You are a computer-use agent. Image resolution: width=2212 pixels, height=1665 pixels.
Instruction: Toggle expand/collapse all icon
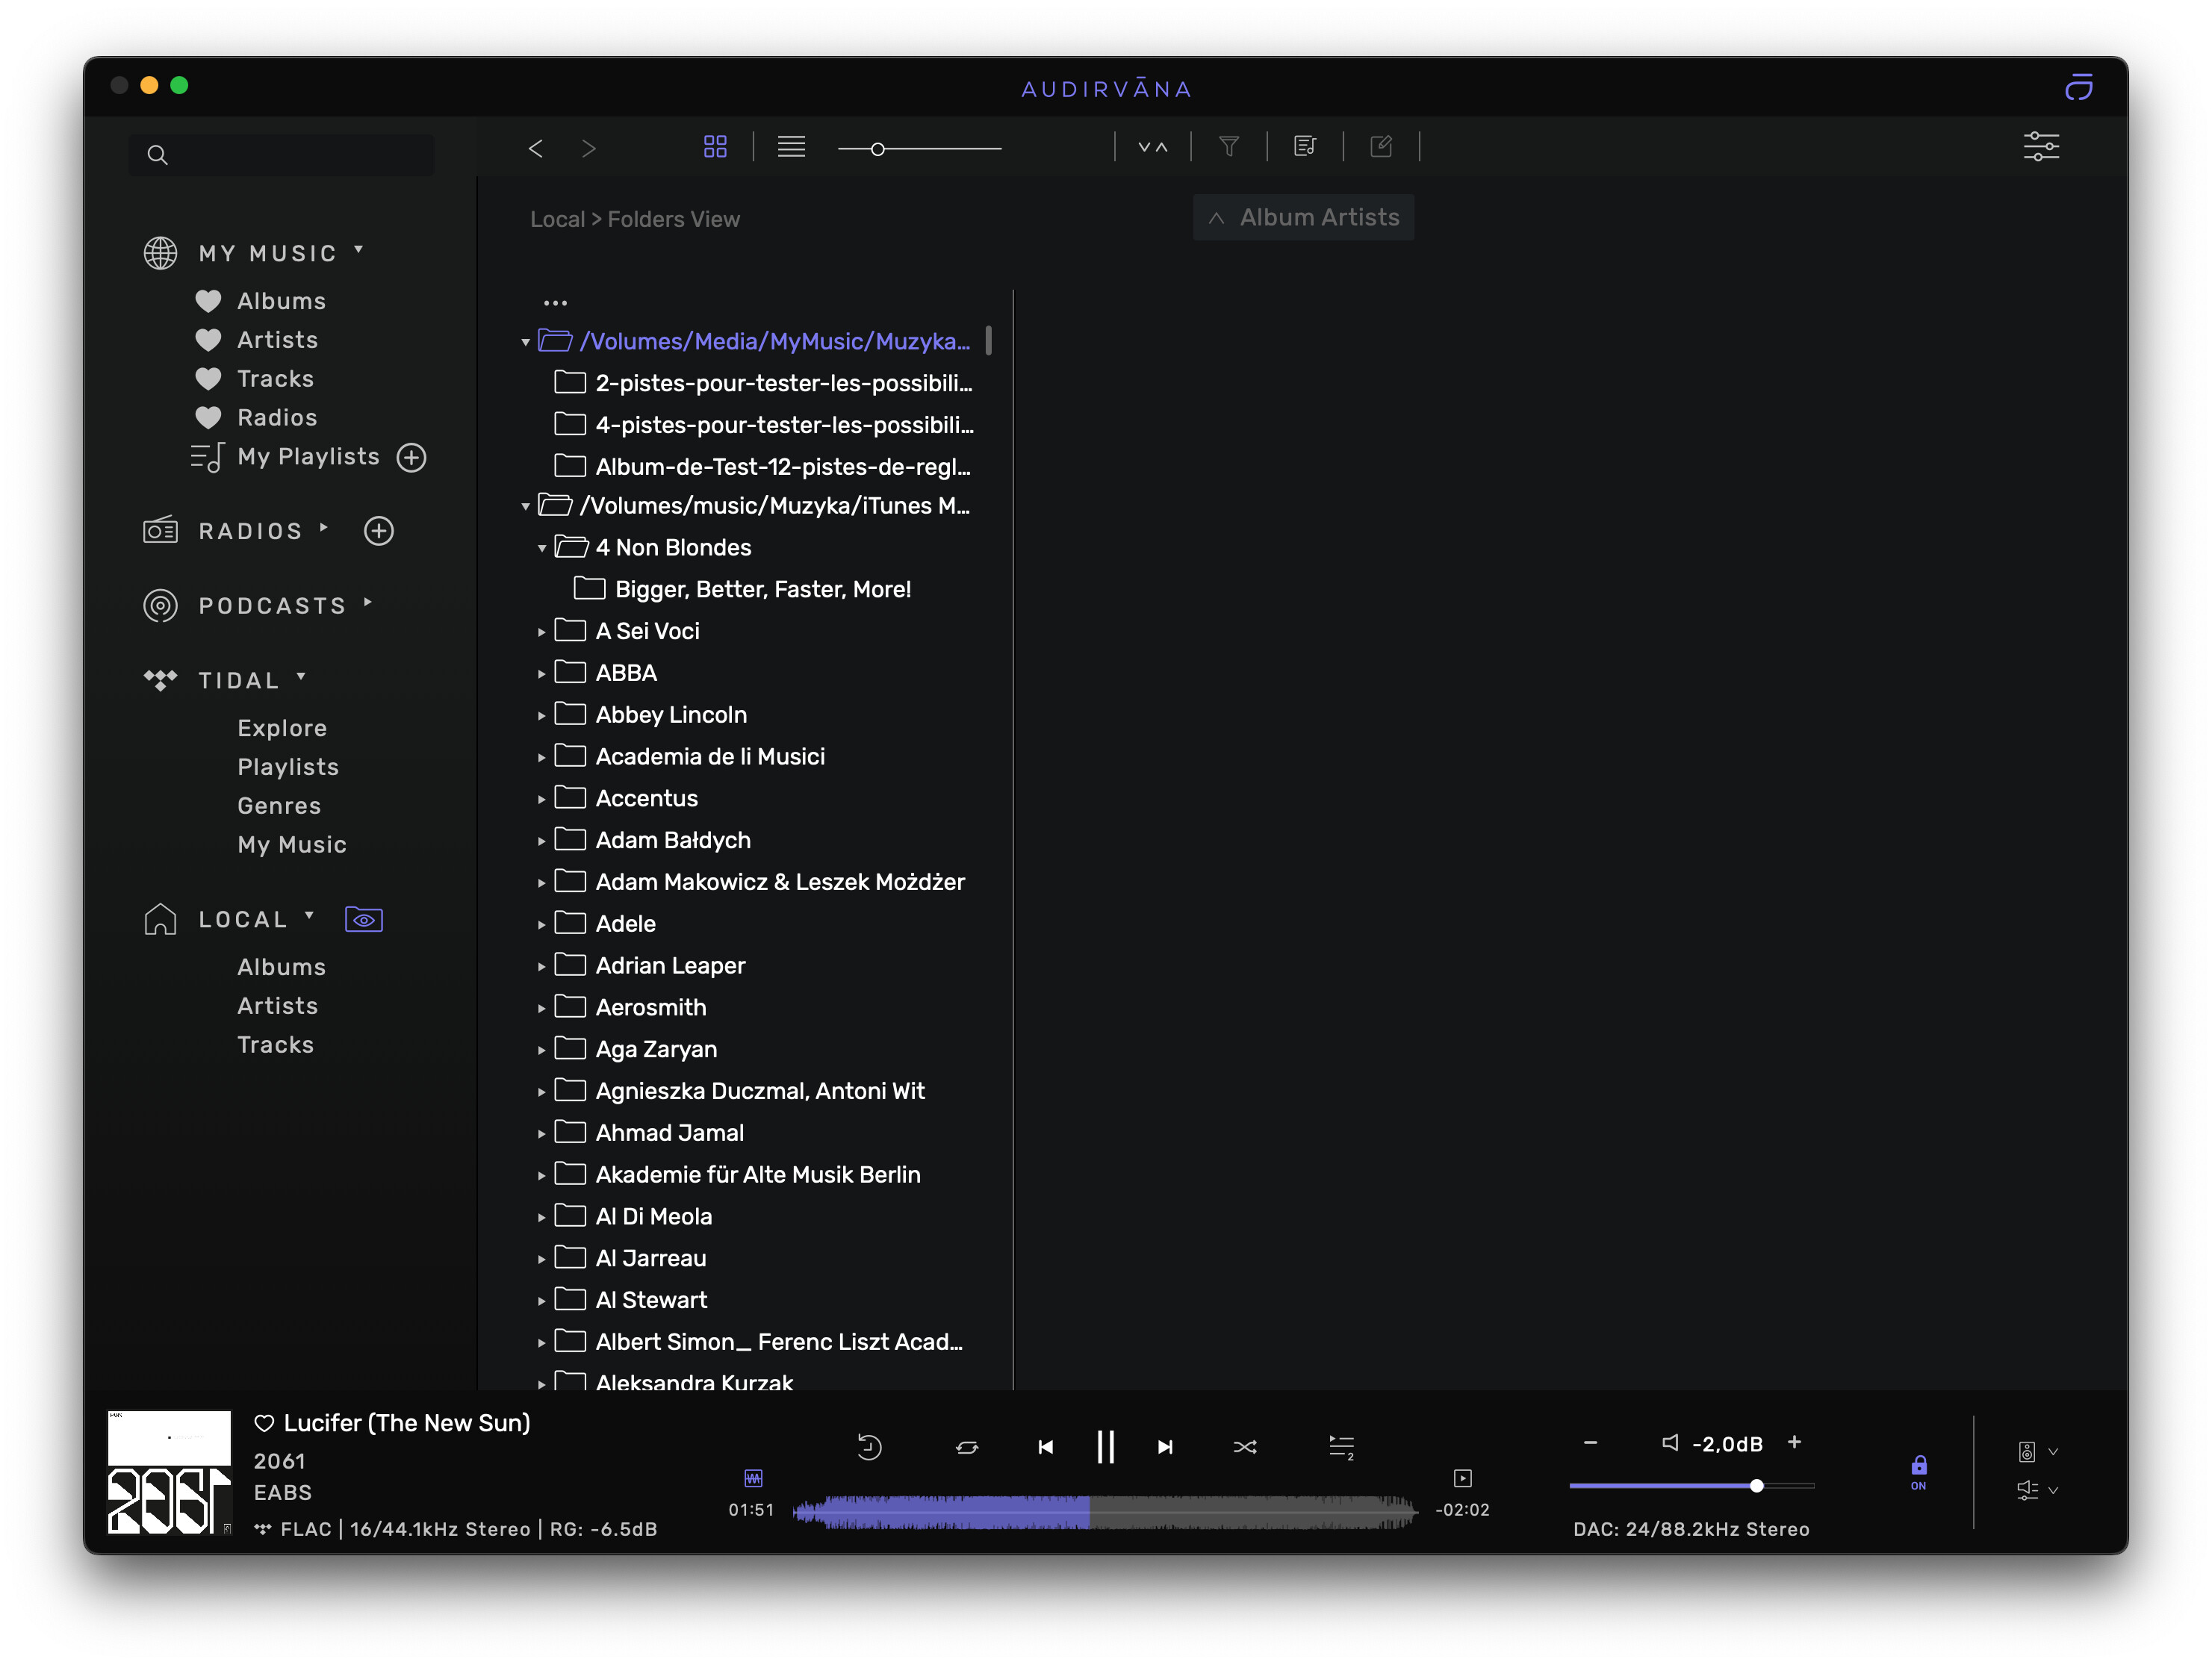tap(1153, 147)
